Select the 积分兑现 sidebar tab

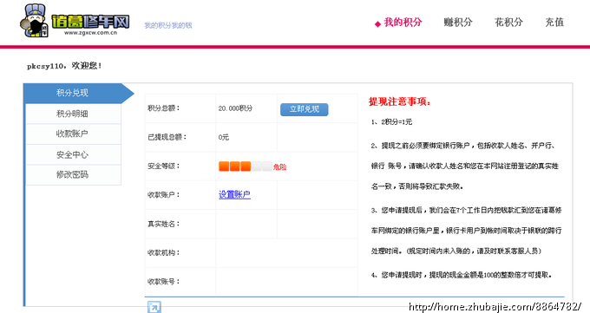pos(79,93)
